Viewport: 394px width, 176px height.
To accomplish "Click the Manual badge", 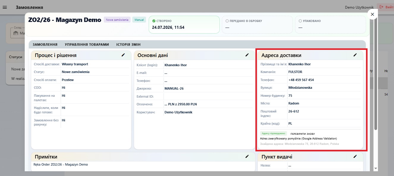I will coord(139,20).
